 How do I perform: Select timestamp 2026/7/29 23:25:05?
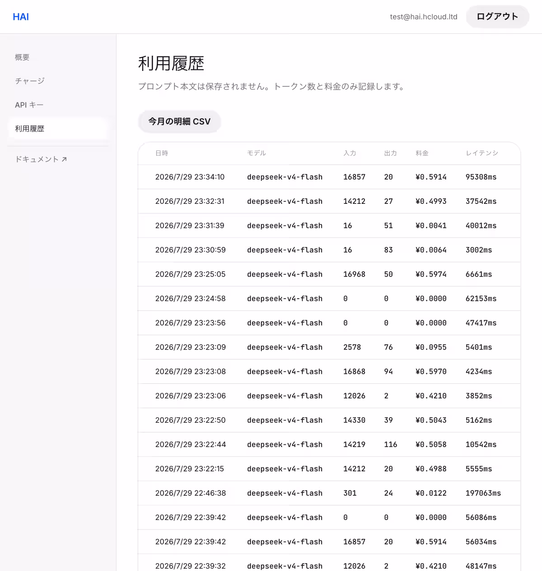point(190,274)
